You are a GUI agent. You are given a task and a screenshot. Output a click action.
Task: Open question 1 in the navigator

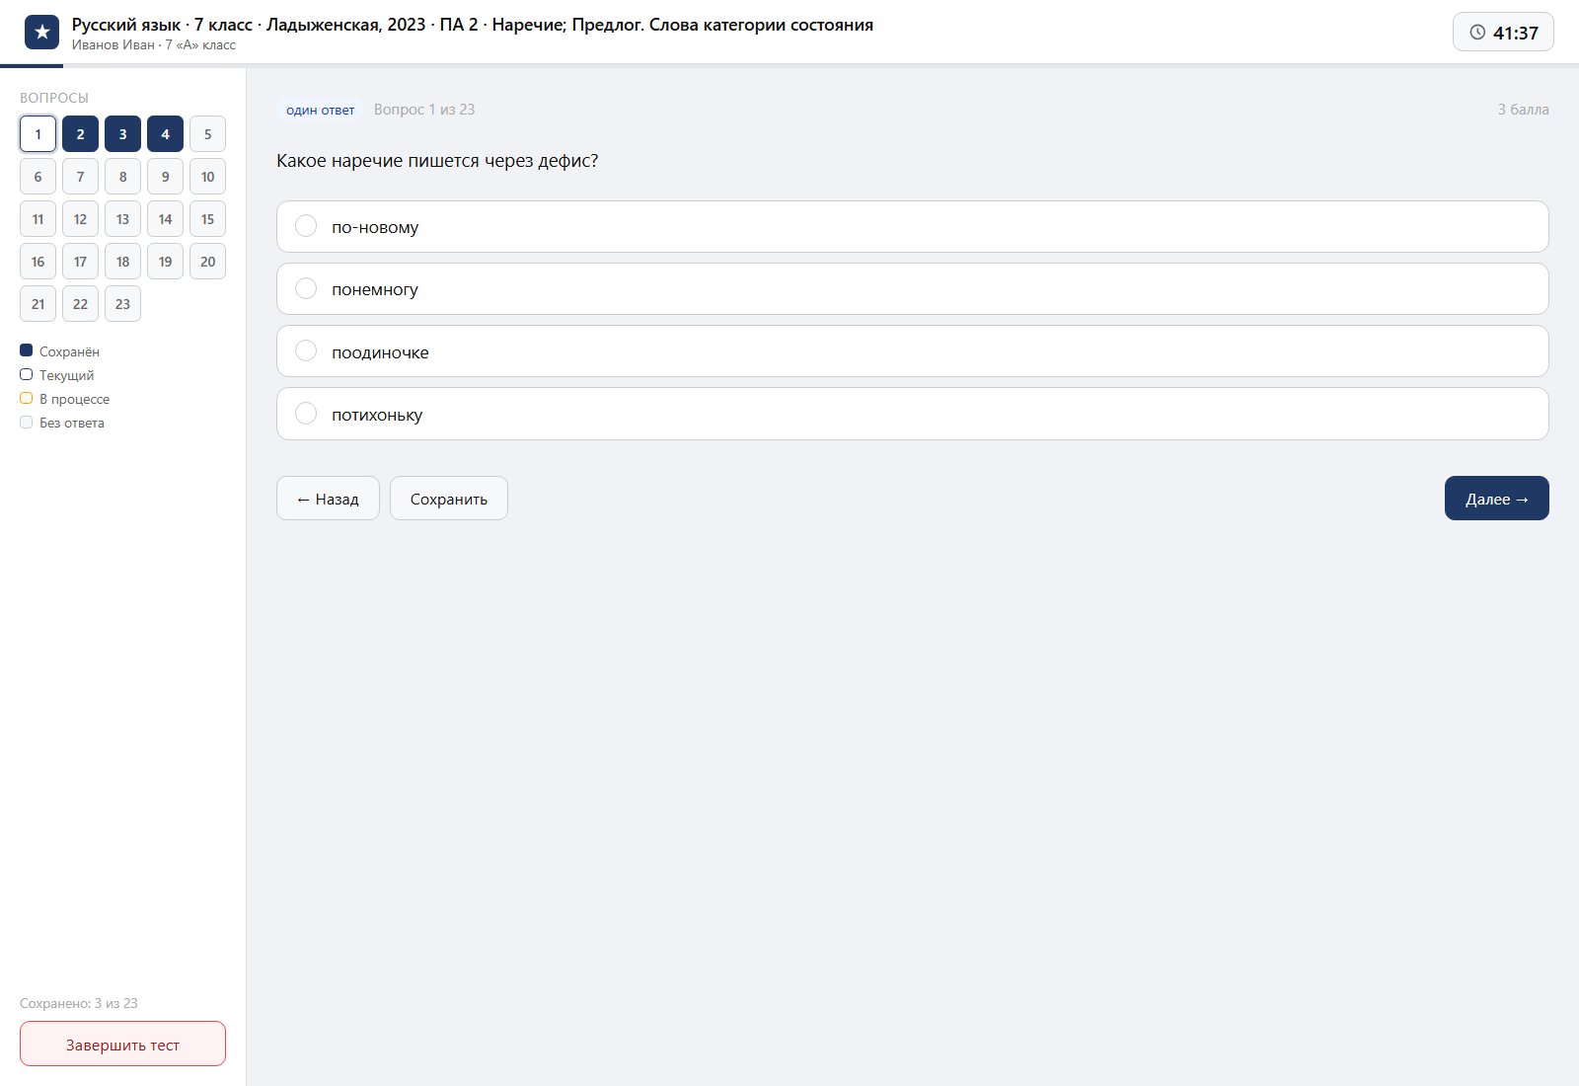click(38, 134)
